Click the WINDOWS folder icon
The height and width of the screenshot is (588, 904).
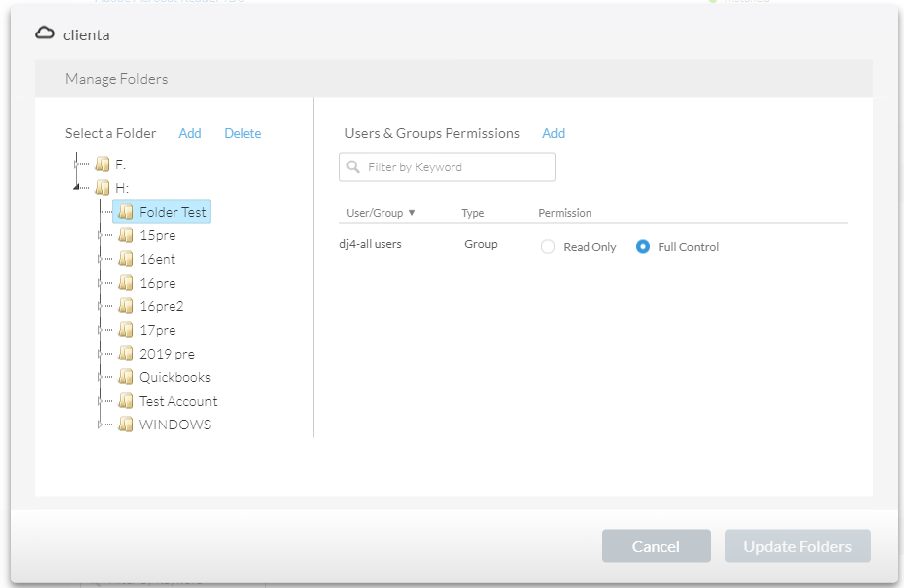coord(125,425)
